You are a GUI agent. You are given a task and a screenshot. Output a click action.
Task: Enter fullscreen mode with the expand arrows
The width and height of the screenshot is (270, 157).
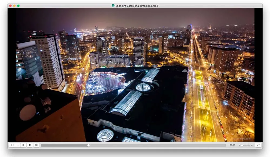(259, 145)
